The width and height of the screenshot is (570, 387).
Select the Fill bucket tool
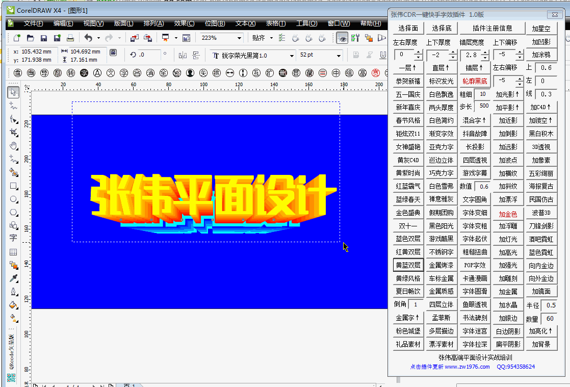(x=13, y=305)
